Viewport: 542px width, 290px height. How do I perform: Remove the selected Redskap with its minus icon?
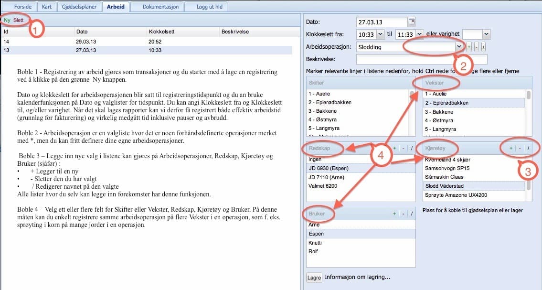coord(404,148)
